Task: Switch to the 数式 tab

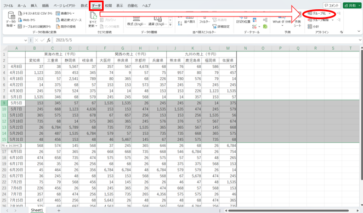Action: [84, 5]
